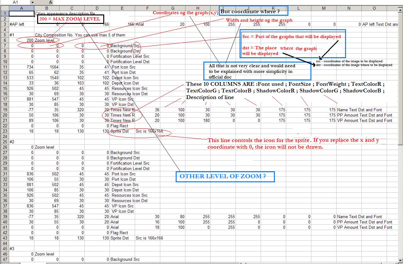Click "Fortification Level Dst" in row 30
This screenshot has height=264, width=403.
[x=130, y=168]
